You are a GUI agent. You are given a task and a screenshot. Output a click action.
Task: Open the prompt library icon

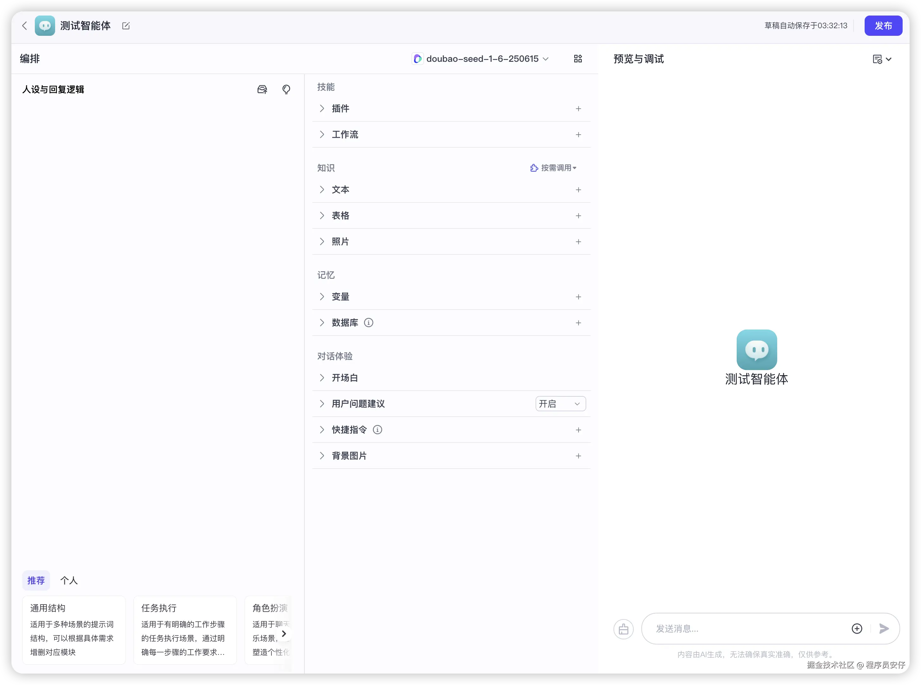(x=262, y=90)
